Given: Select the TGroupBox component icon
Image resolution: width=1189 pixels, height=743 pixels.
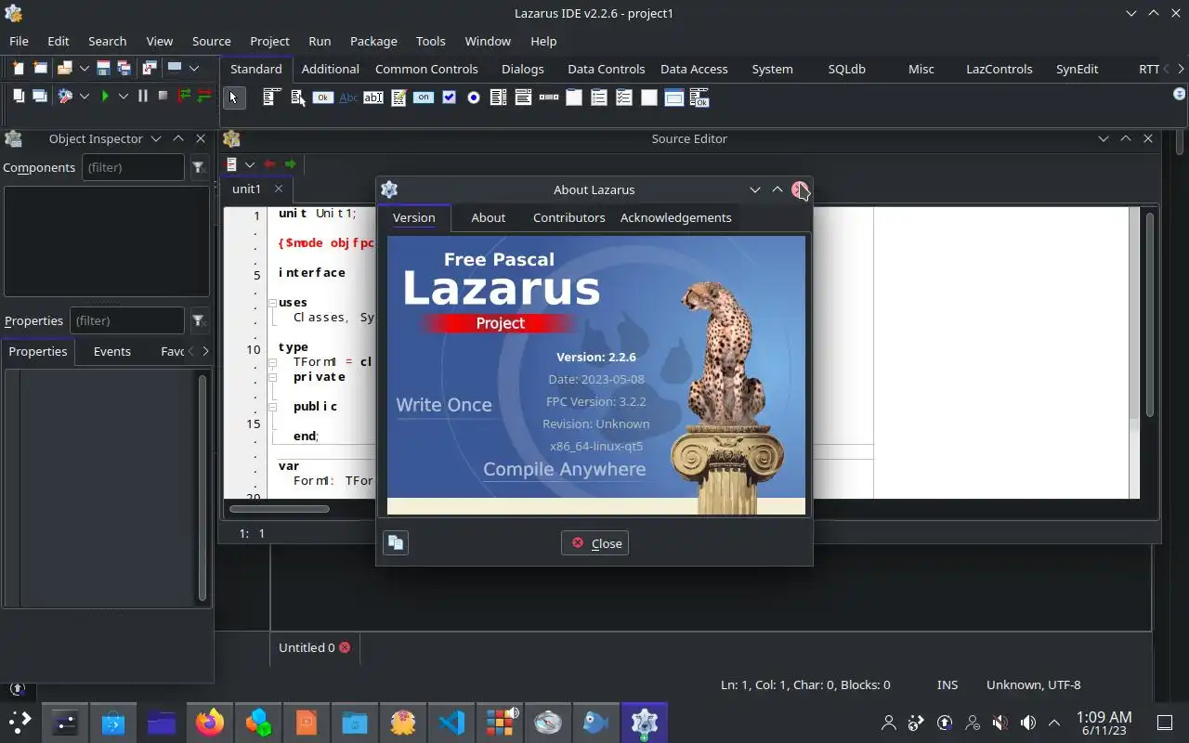Looking at the screenshot, I should coord(574,98).
